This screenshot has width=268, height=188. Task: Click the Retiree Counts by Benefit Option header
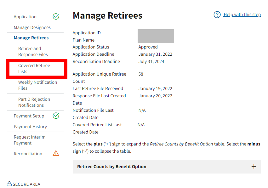pos(111,167)
